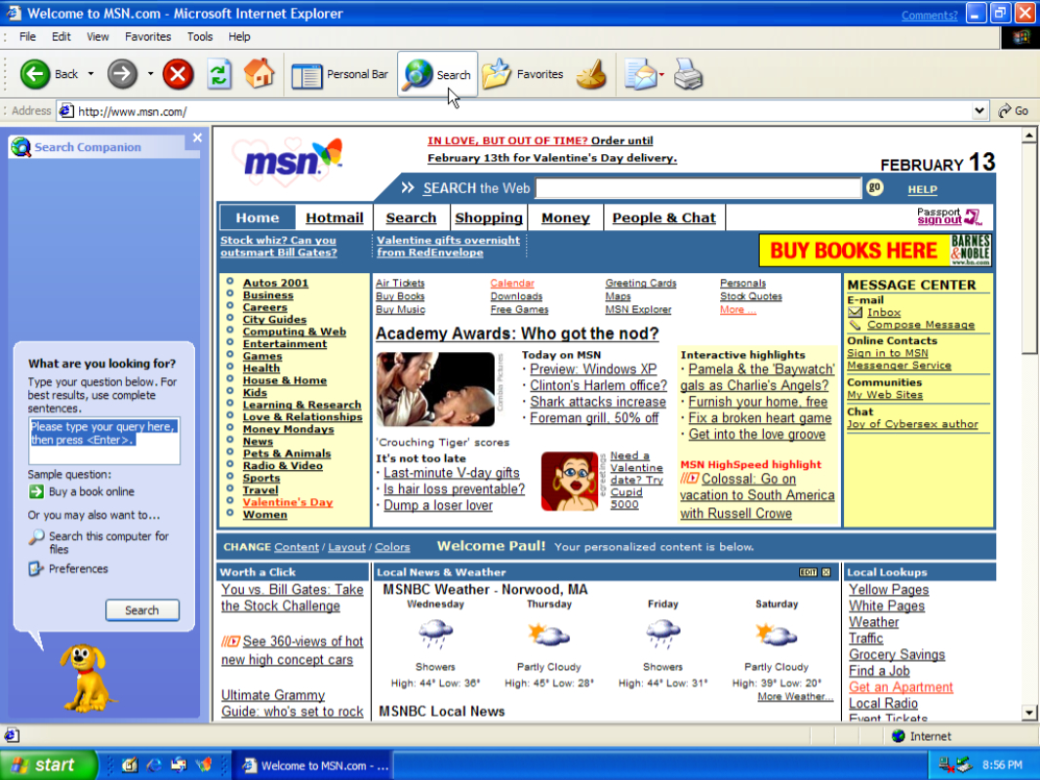Open the Address bar dropdown list
1040x780 pixels.
tap(980, 111)
